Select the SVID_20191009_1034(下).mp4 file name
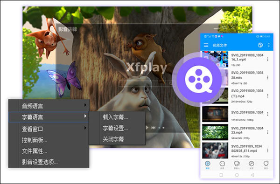The width and height of the screenshot is (280, 184). pyautogui.click(x=247, y=93)
